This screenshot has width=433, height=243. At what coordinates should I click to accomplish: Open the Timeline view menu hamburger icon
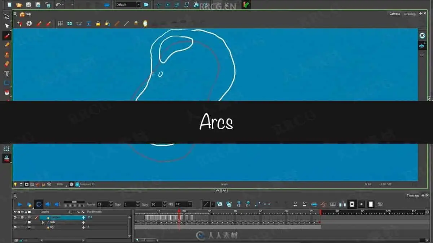pos(15,195)
